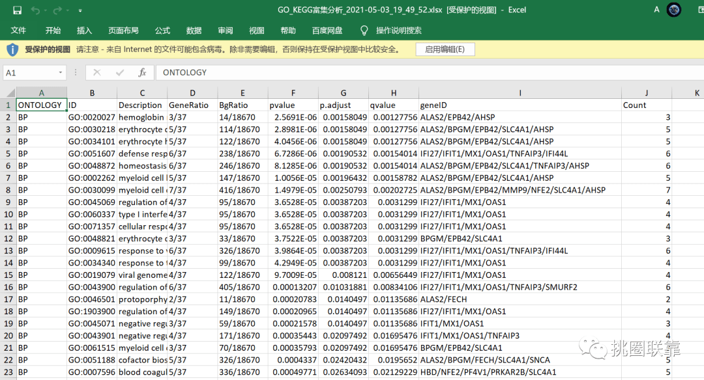
Task: Click the qvalue header cell
Action: [x=394, y=105]
